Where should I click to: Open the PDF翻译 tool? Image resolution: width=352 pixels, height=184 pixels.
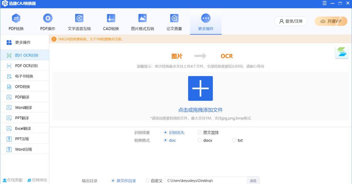coord(24,97)
